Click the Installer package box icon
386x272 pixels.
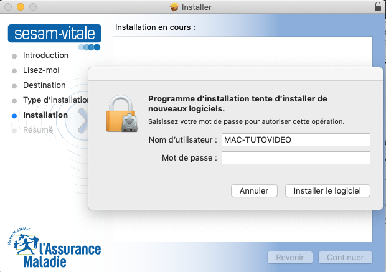point(174,7)
